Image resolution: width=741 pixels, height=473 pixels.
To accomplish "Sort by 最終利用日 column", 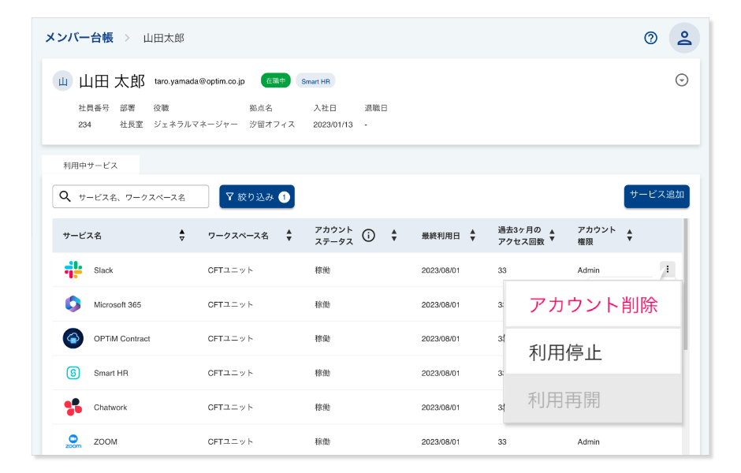I will (x=471, y=235).
